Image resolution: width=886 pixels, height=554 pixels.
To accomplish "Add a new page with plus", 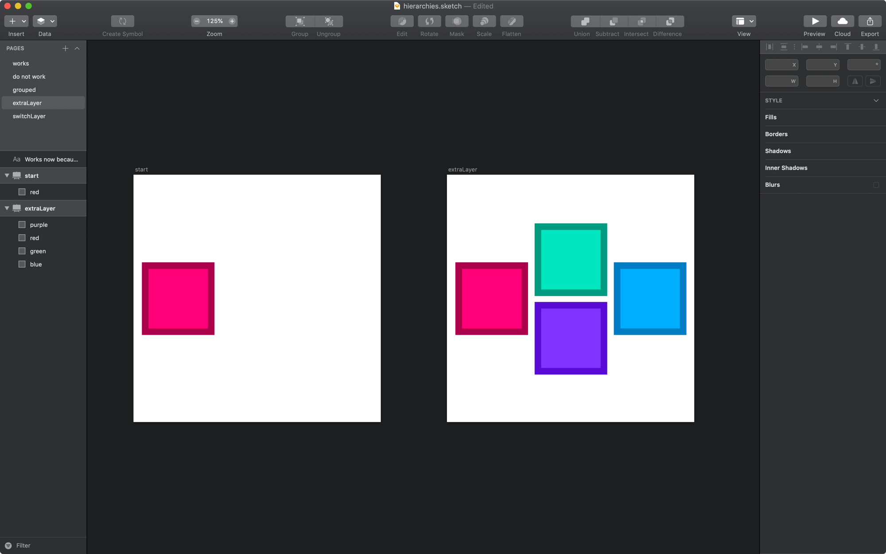I will click(65, 48).
